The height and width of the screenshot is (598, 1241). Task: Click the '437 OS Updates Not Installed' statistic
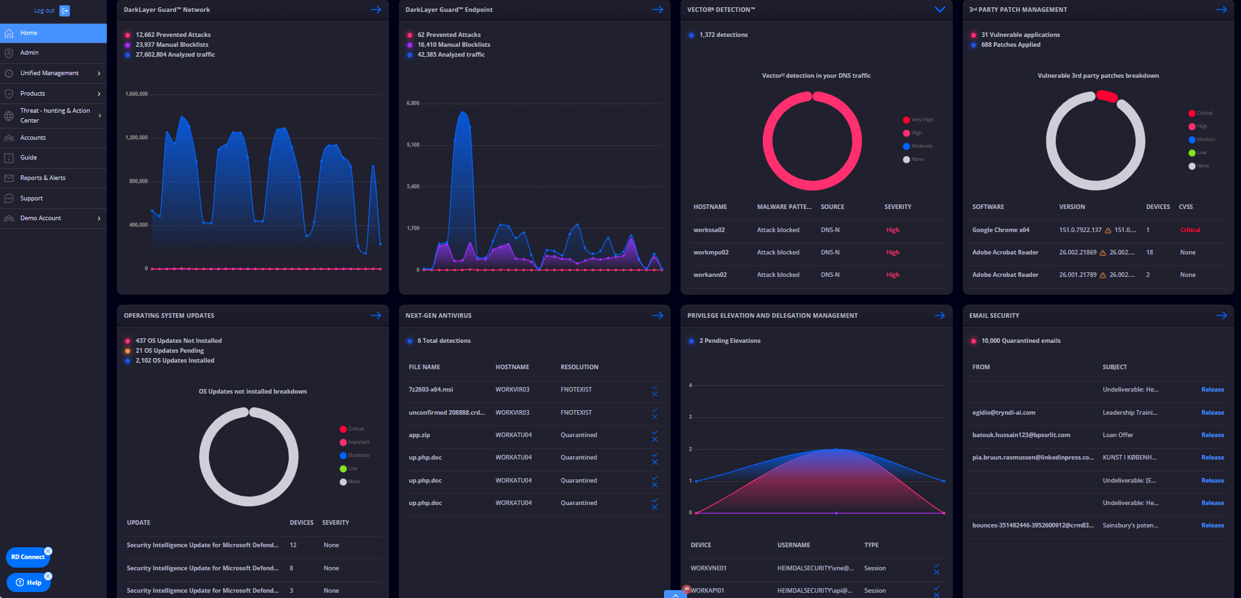[x=179, y=341]
